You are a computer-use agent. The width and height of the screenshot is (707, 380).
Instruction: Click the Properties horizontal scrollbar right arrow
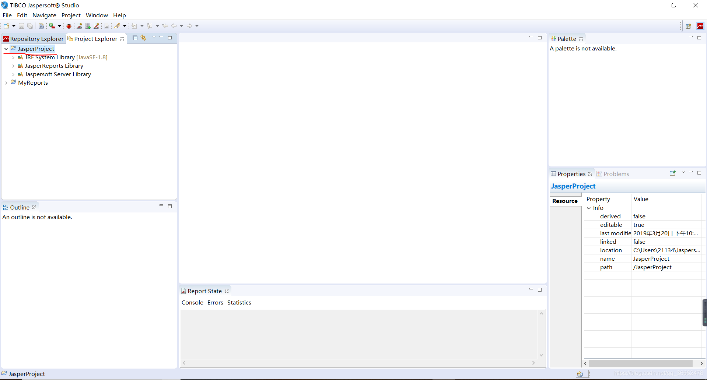pyautogui.click(x=701, y=363)
